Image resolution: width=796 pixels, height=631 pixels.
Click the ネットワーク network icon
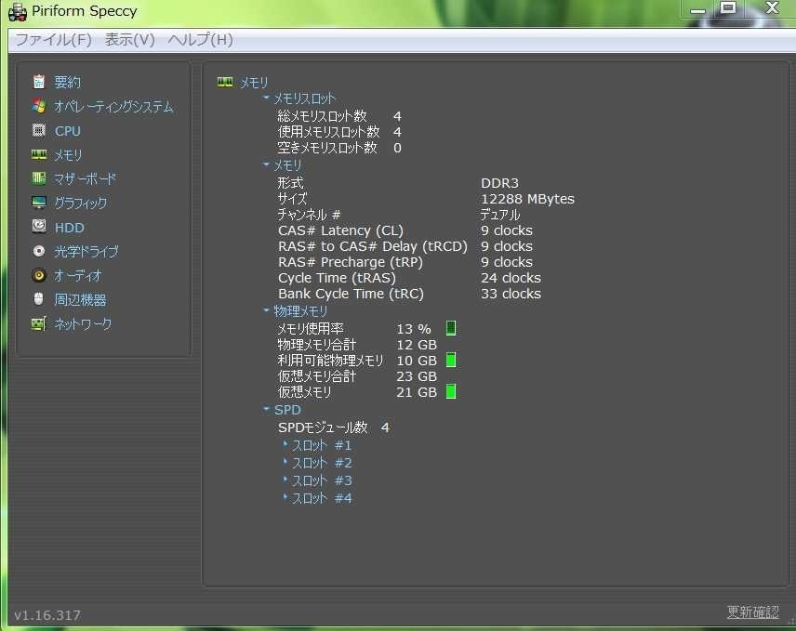(39, 323)
